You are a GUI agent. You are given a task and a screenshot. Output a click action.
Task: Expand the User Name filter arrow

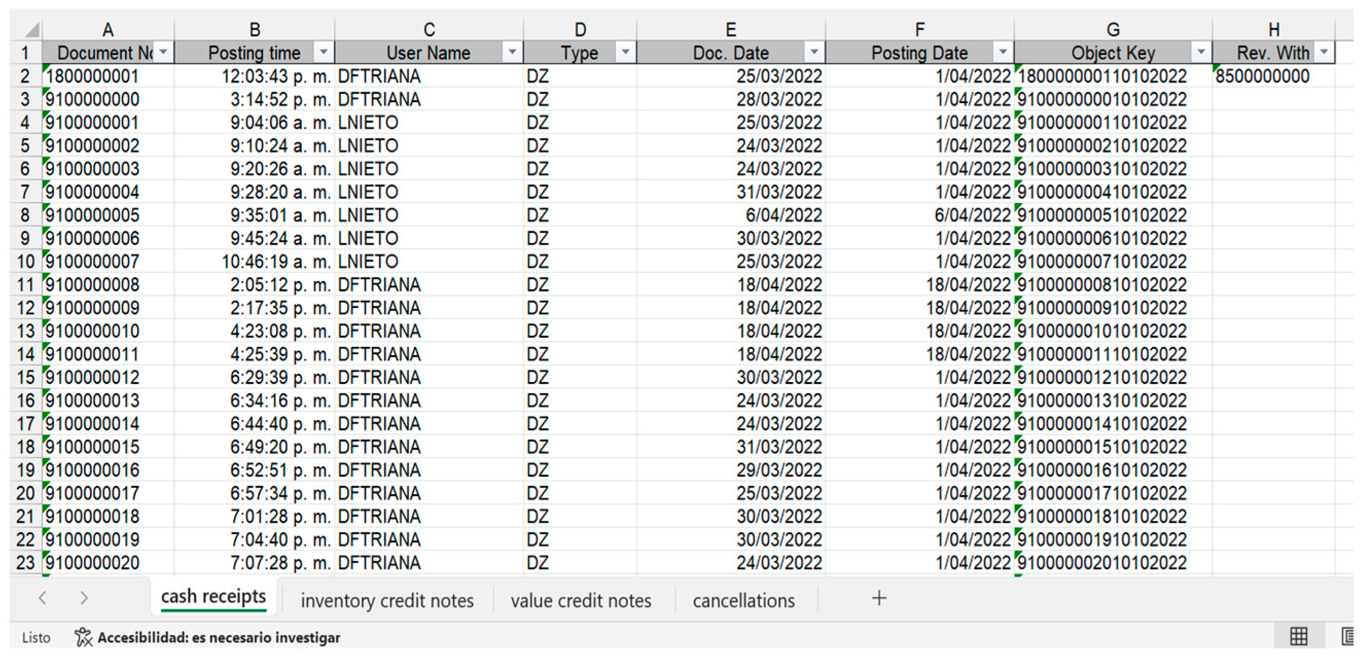pyautogui.click(x=511, y=52)
